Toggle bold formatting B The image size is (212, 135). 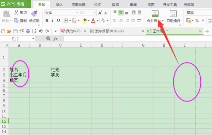(47, 21)
